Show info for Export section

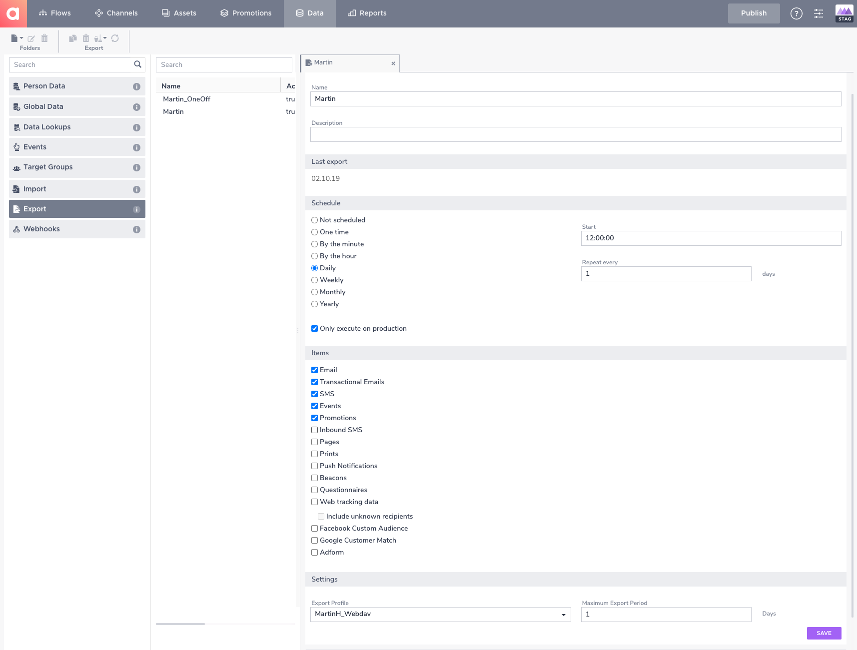[136, 209]
